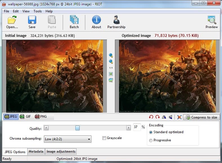
Task: Rotate image clockwise
Action: 158,117
